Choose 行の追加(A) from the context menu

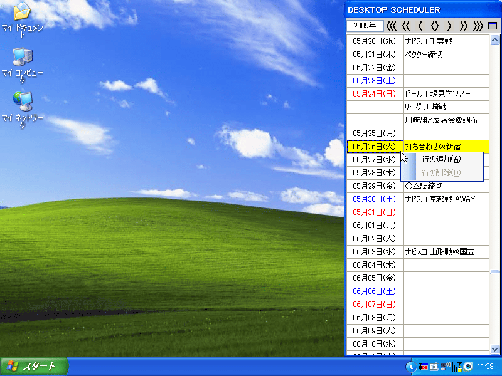coord(441,159)
